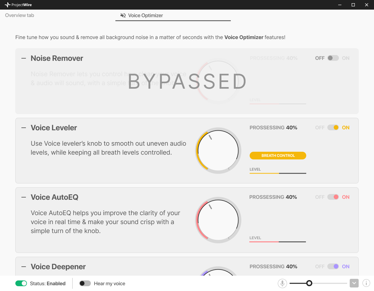The image size is (374, 291).
Task: Click the Voice AutoEQ heading
Action: [54, 197]
